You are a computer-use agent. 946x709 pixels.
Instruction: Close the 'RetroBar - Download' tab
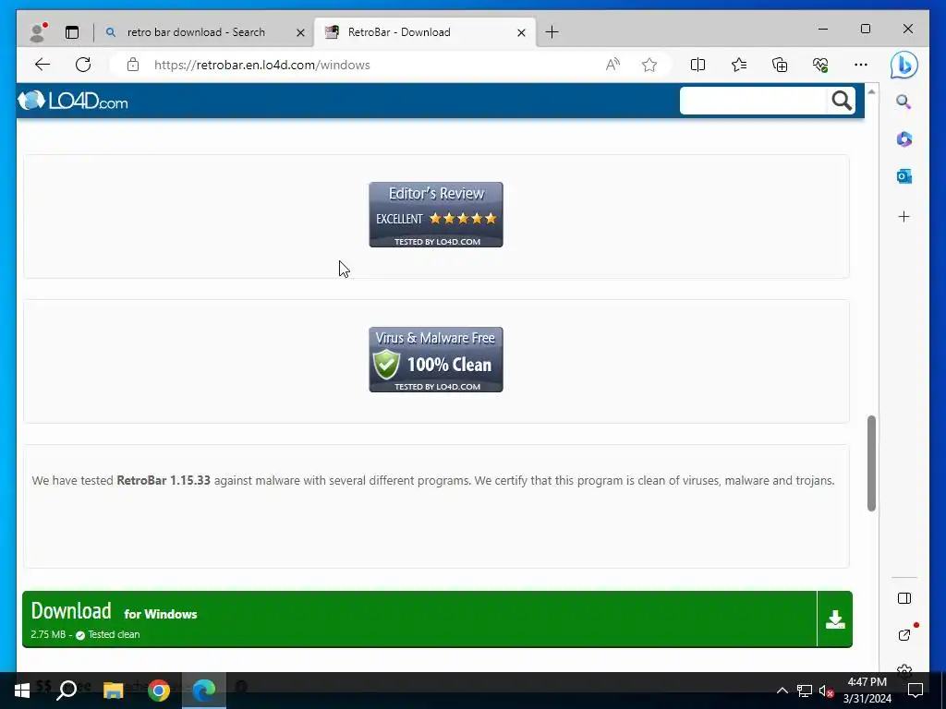[x=521, y=32]
